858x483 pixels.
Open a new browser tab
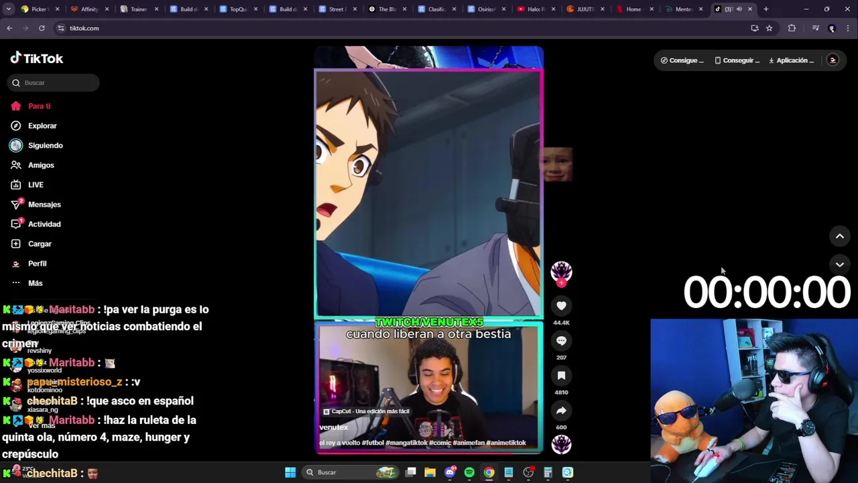click(x=765, y=9)
